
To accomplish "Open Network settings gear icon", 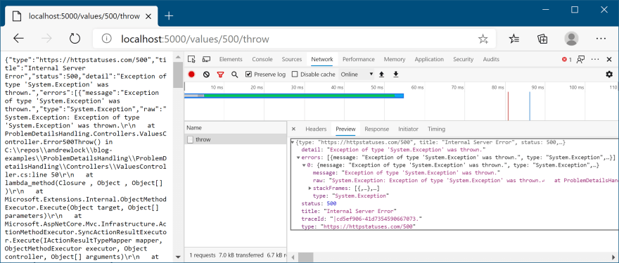I will click(609, 75).
